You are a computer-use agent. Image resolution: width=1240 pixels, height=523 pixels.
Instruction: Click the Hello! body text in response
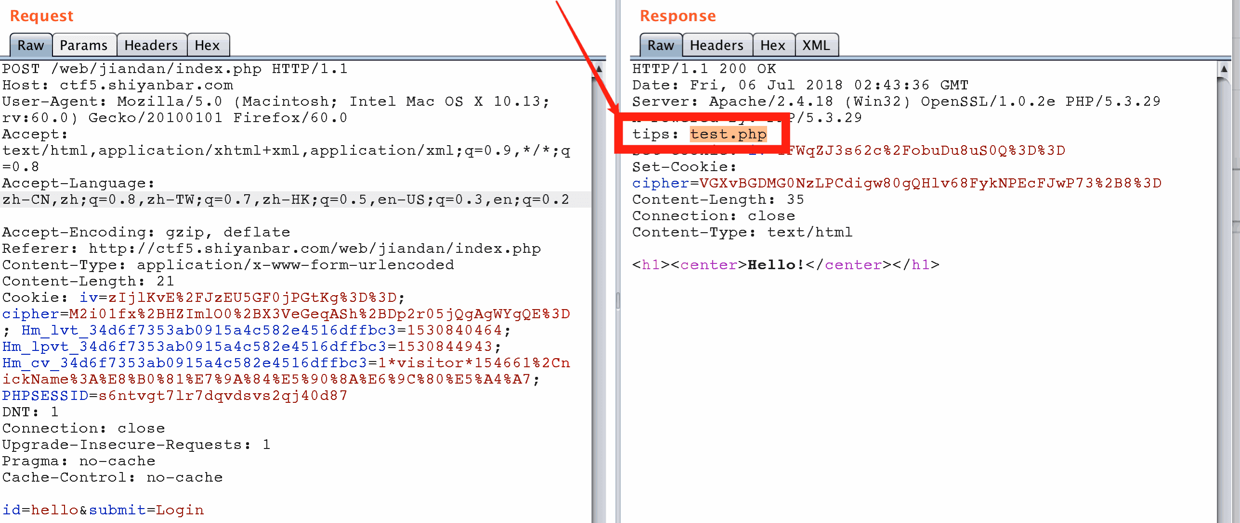[x=776, y=265]
